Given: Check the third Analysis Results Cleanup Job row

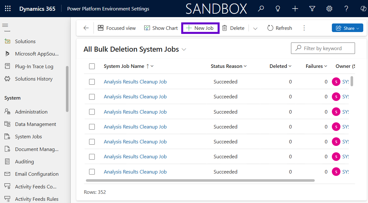Looking at the screenshot, I should pyautogui.click(x=92, y=112).
